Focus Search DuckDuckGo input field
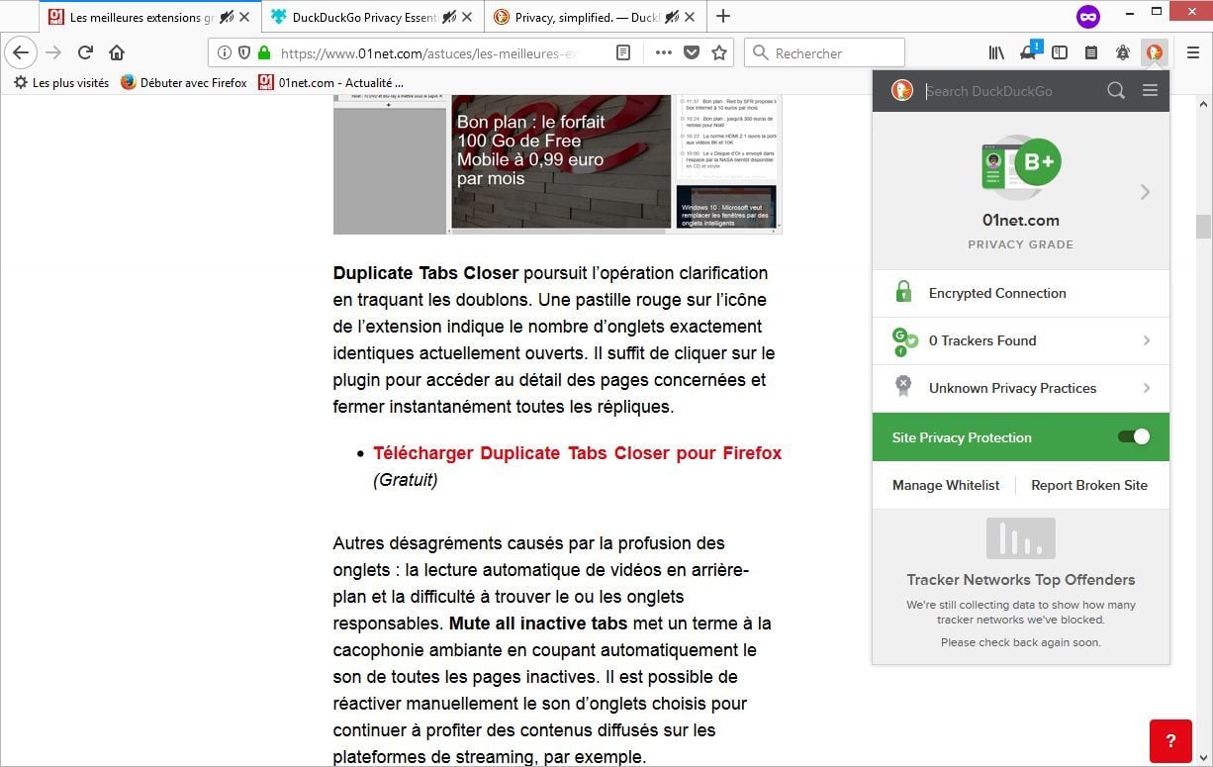Screen dimensions: 1213x767 (1011, 91)
